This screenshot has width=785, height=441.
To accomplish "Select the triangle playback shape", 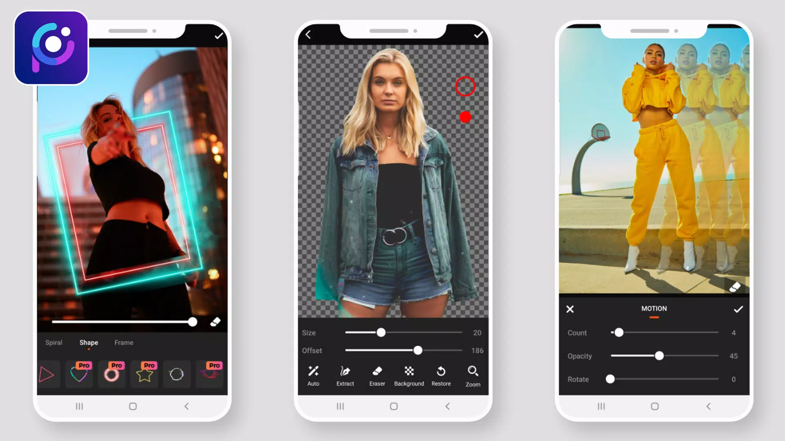I will [47, 374].
